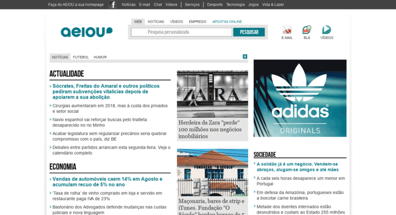Select the EMPREGO search tab

198,22
